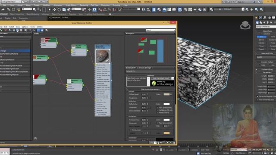Open the reference coordinate system View dropdown
Viewport: 276px width, 155px height.
pos(76,9)
